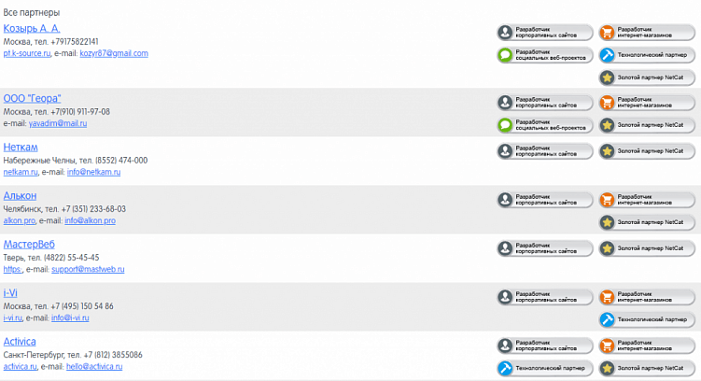
Task: Click i-Vi's technology partner badge
Action: click(646, 320)
